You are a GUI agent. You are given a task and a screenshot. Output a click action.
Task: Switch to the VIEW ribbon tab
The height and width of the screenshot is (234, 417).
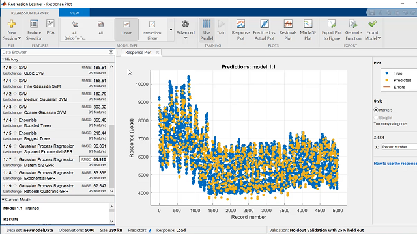(74, 13)
